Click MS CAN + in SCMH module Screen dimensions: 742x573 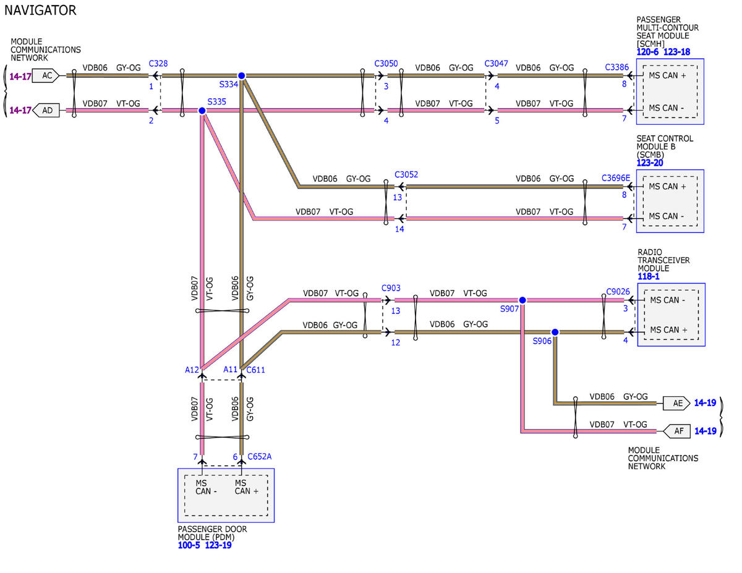pyautogui.click(x=667, y=75)
